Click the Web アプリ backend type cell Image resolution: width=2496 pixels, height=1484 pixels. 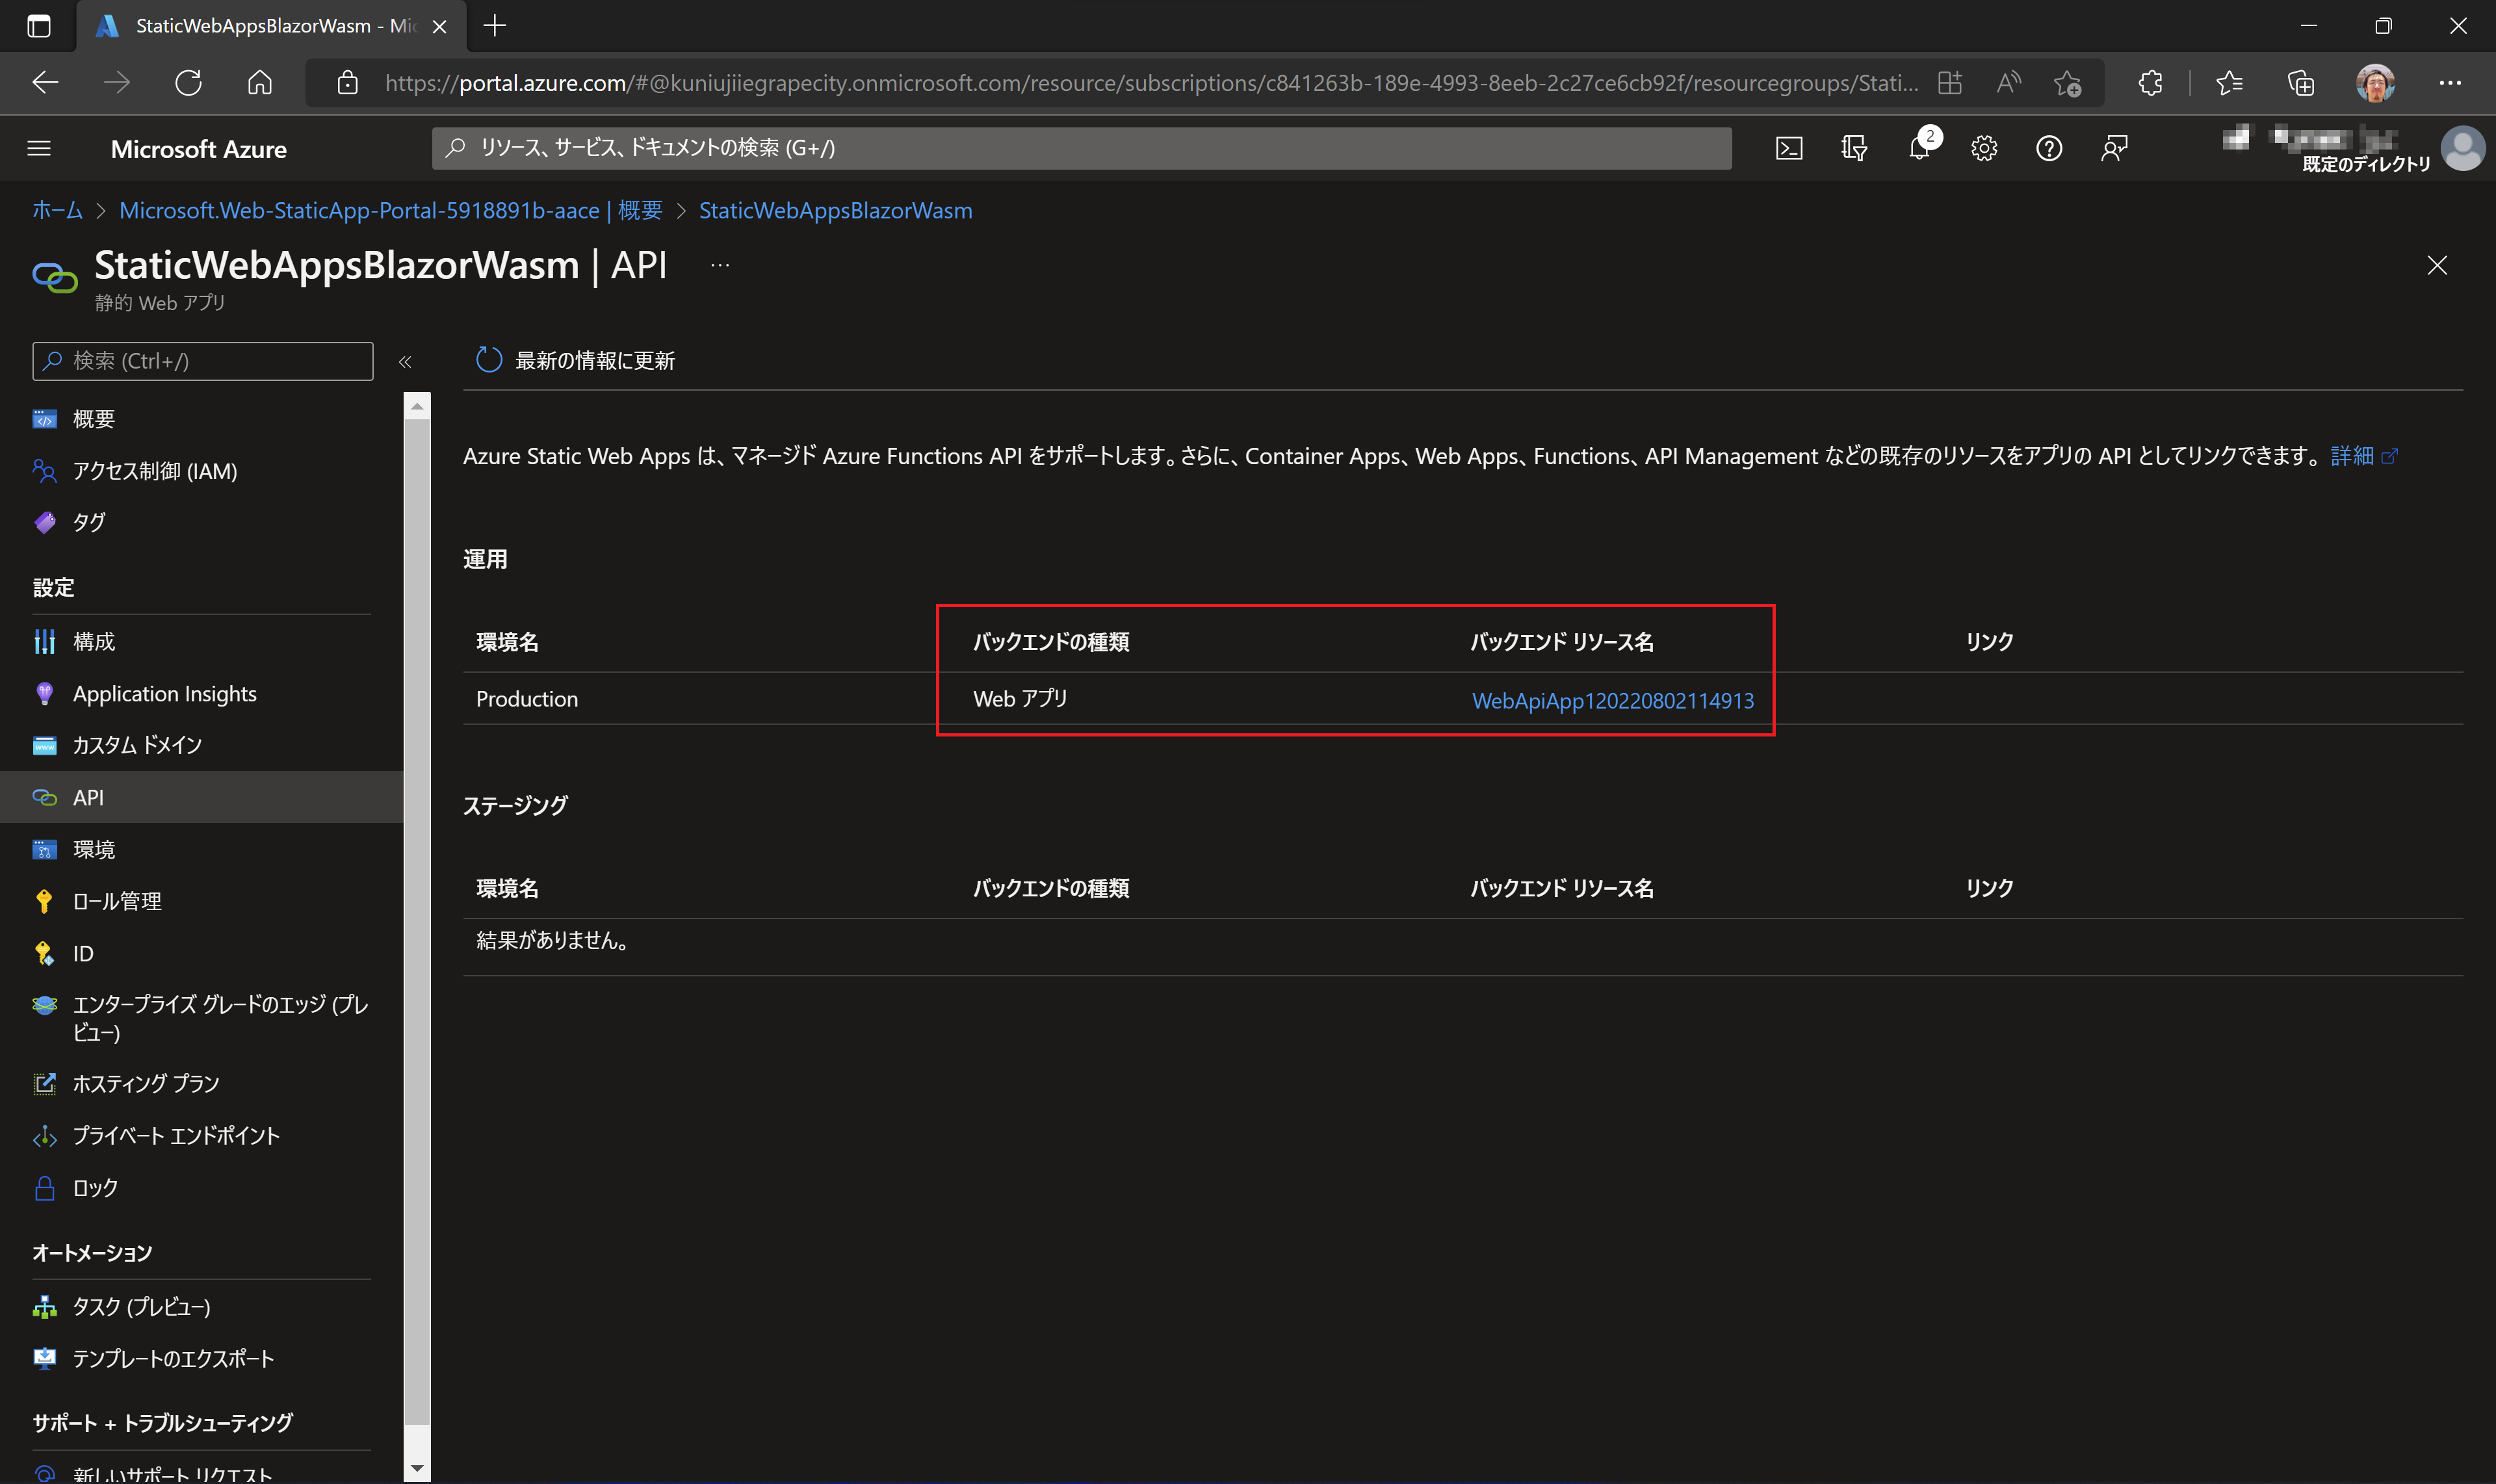click(1020, 698)
